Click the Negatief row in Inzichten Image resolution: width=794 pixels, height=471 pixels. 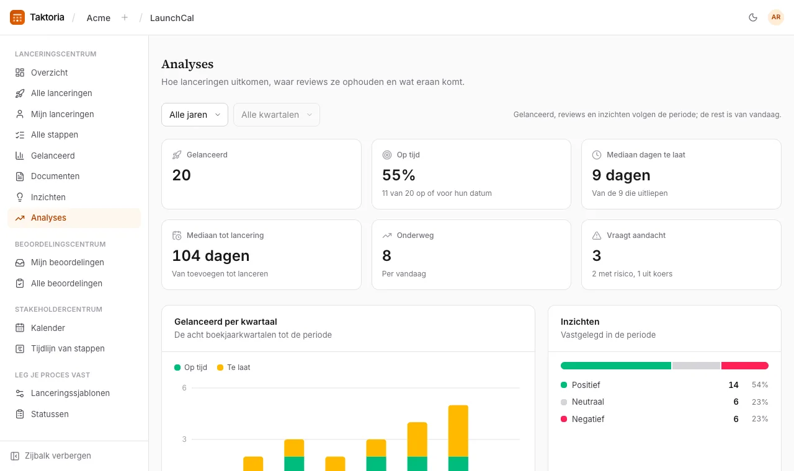(664, 419)
